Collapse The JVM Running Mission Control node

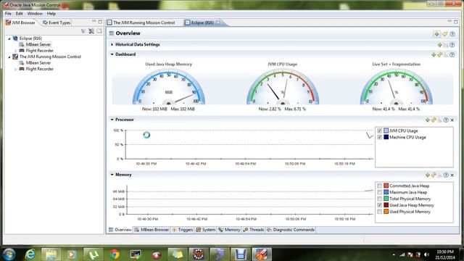pos(9,57)
